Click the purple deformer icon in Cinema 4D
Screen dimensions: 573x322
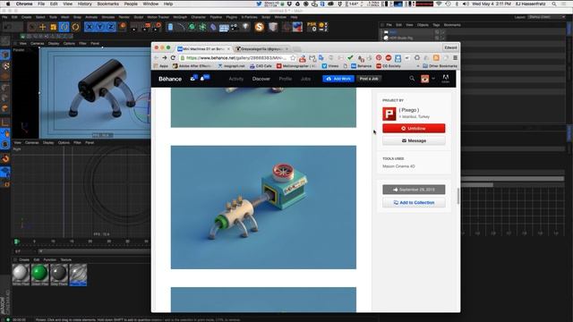213,27
